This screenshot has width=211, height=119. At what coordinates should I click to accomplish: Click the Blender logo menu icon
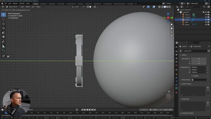tap(2, 4)
